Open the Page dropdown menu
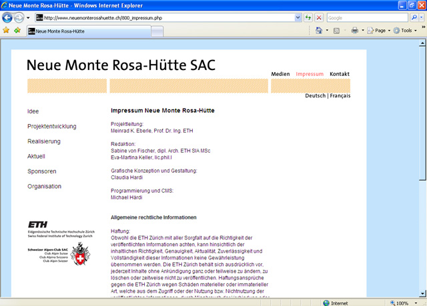This screenshot has width=427, height=306. click(x=379, y=31)
